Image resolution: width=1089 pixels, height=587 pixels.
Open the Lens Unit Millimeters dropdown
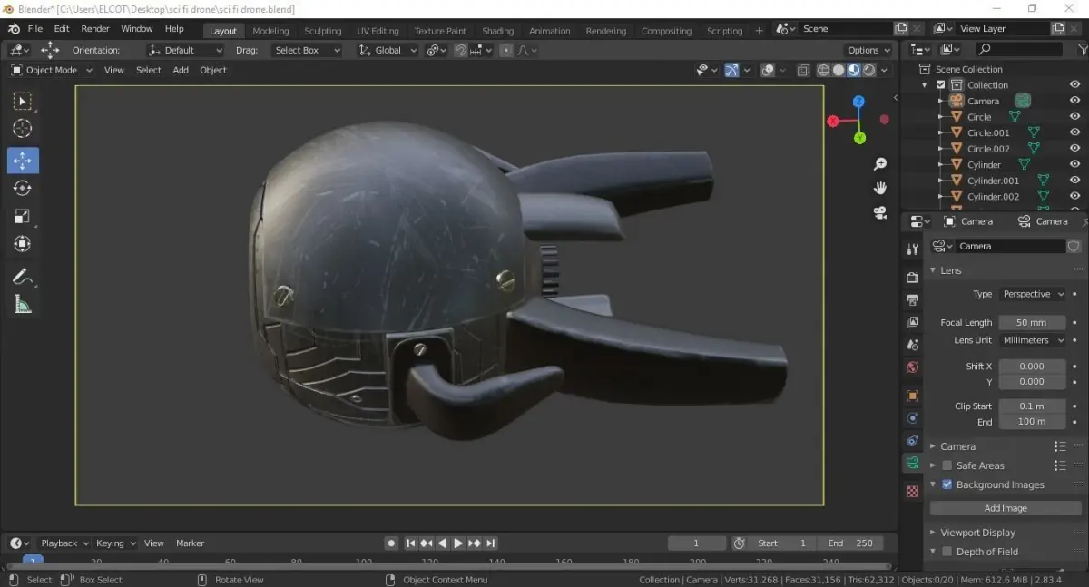click(x=1032, y=340)
